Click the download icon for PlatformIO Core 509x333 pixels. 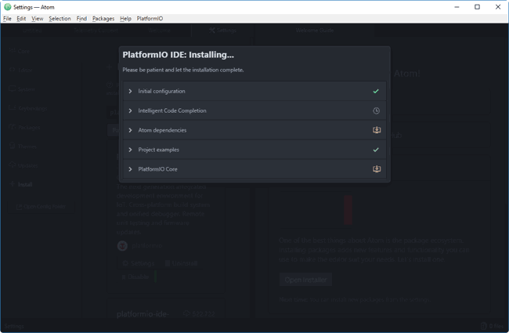coord(376,169)
